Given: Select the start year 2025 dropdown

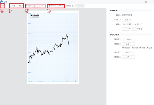Looking at the screenshot, I should point(125,24).
